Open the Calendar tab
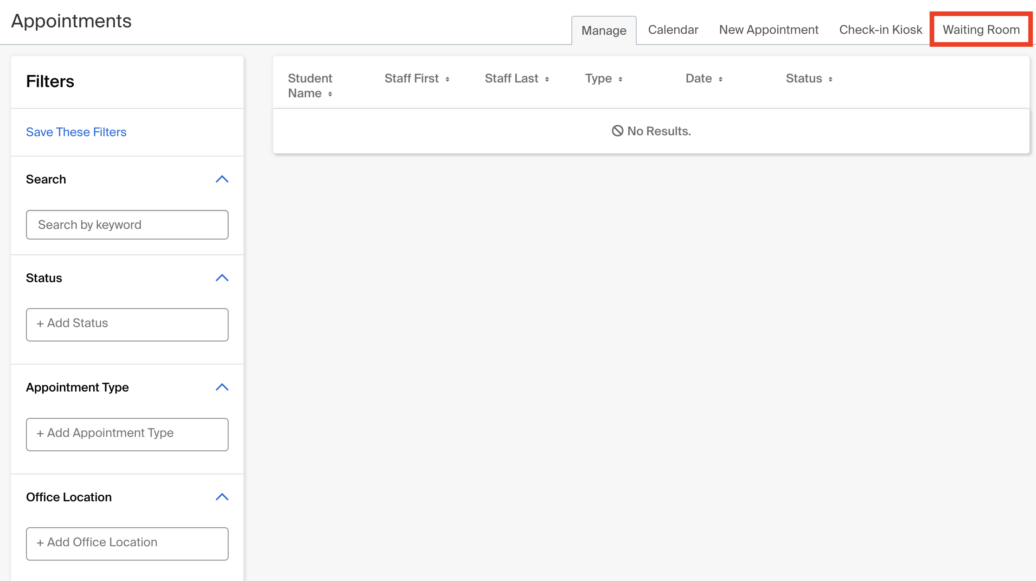This screenshot has width=1036, height=581. pyautogui.click(x=673, y=30)
